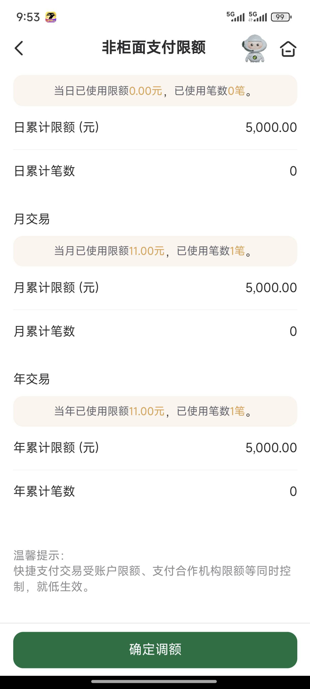310x689 pixels.
Task: Tap the monthly usage banner showing 11.00元
Action: click(x=155, y=251)
